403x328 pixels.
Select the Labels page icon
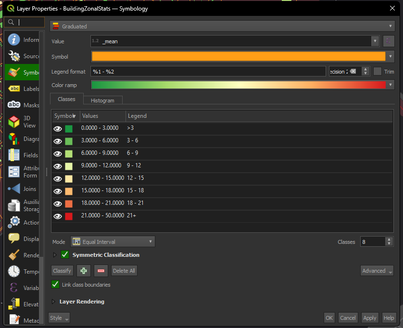14,88
